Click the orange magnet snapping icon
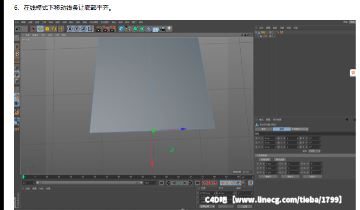Screen dimensions: 360x210 tap(17, 113)
